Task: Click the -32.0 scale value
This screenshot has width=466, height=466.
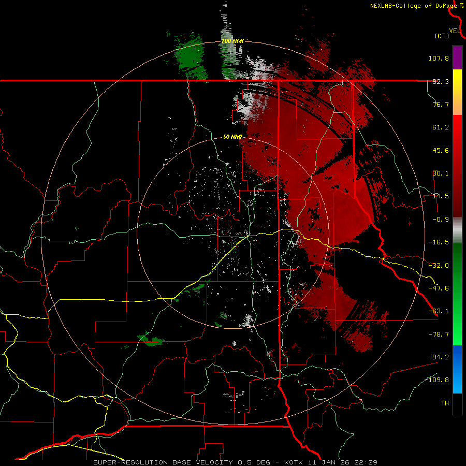Action: (439, 266)
